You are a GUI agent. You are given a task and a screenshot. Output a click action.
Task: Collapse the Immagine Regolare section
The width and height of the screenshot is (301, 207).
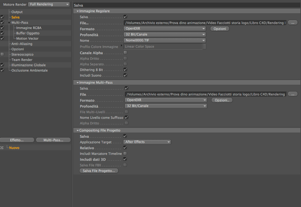(78, 11)
